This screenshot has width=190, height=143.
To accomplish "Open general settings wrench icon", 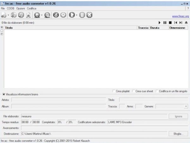I will [56, 15].
